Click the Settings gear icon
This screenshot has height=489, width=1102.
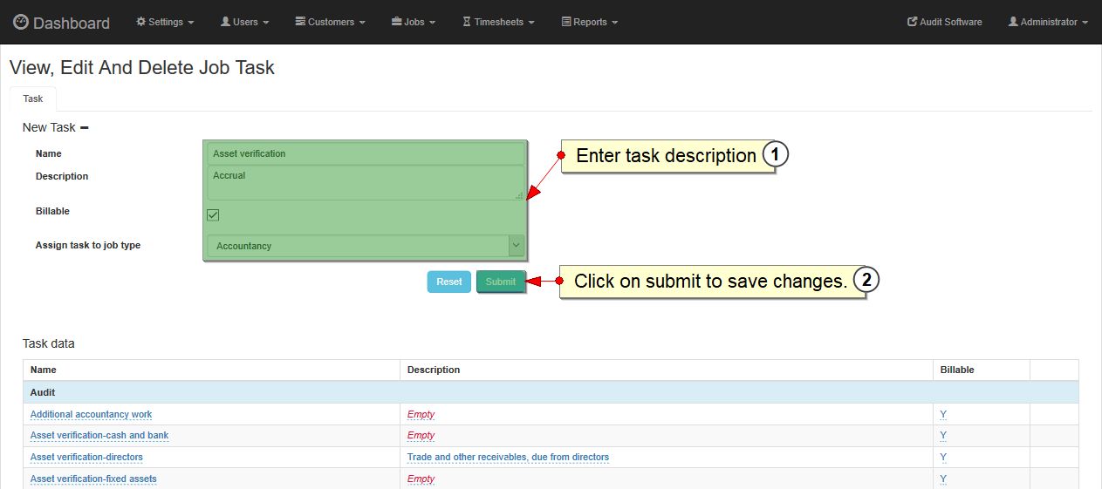coord(141,22)
